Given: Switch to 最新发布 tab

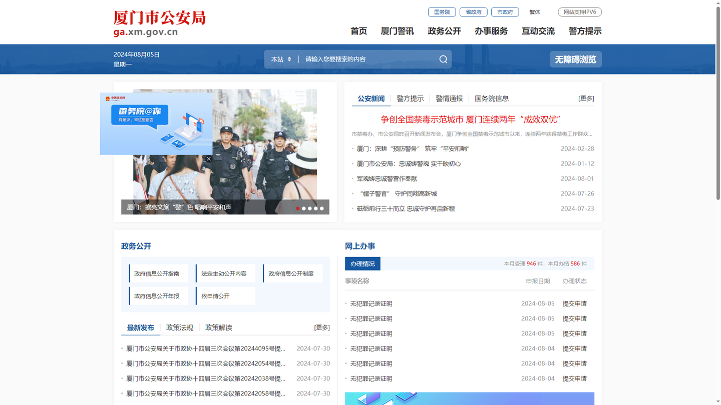Looking at the screenshot, I should click(140, 327).
